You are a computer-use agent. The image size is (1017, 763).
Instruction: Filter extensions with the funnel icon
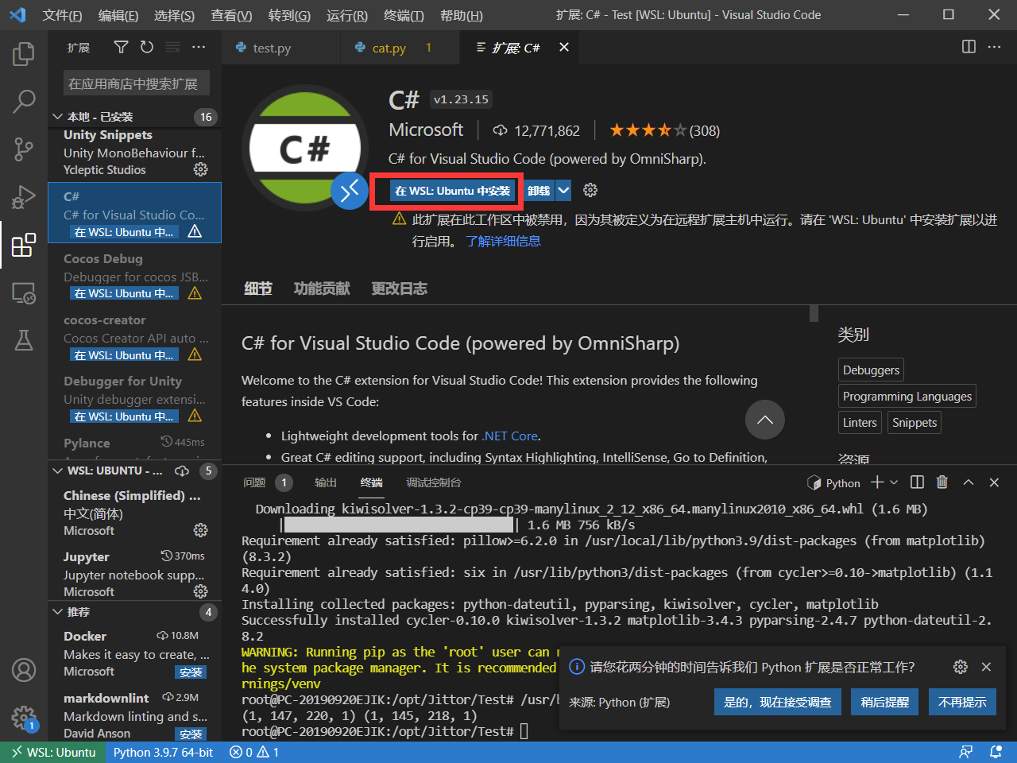point(121,48)
